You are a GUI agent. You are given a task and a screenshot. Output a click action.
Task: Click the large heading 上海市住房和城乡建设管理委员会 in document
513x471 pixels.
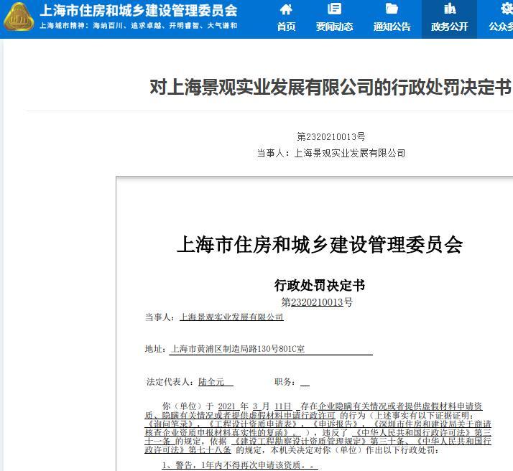pyautogui.click(x=320, y=245)
